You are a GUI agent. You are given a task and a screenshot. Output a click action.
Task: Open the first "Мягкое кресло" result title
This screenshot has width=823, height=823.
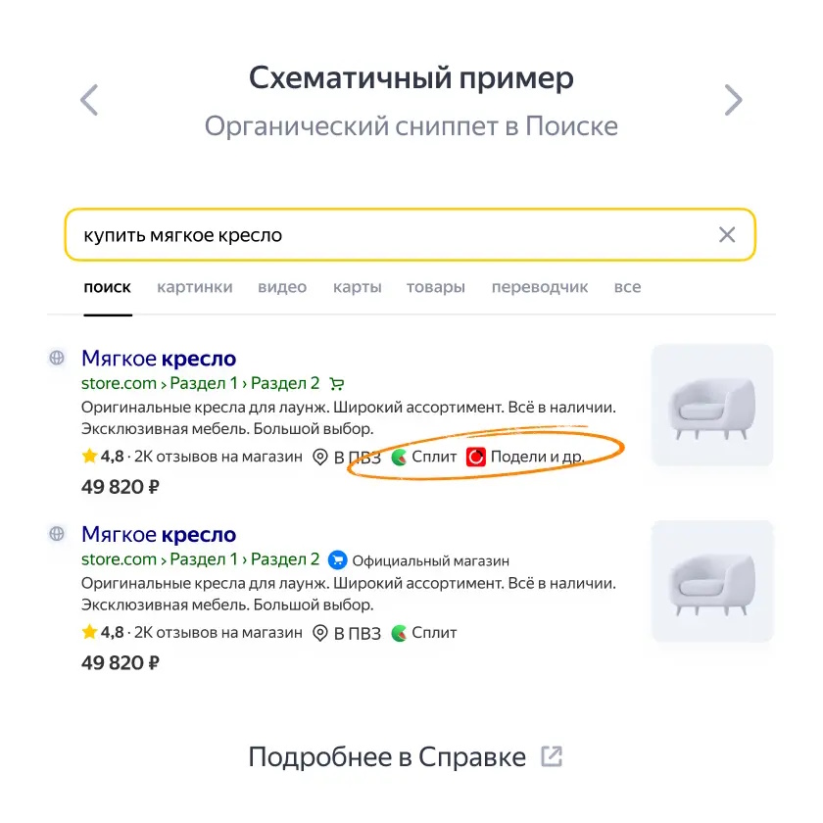[159, 359]
